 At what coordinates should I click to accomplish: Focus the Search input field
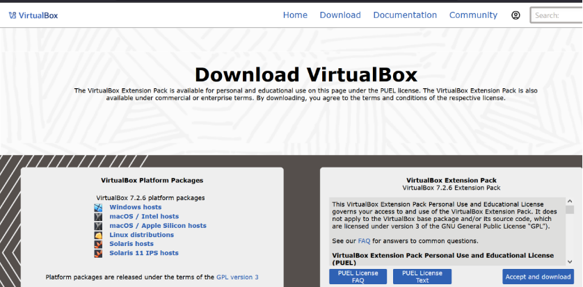click(x=557, y=15)
